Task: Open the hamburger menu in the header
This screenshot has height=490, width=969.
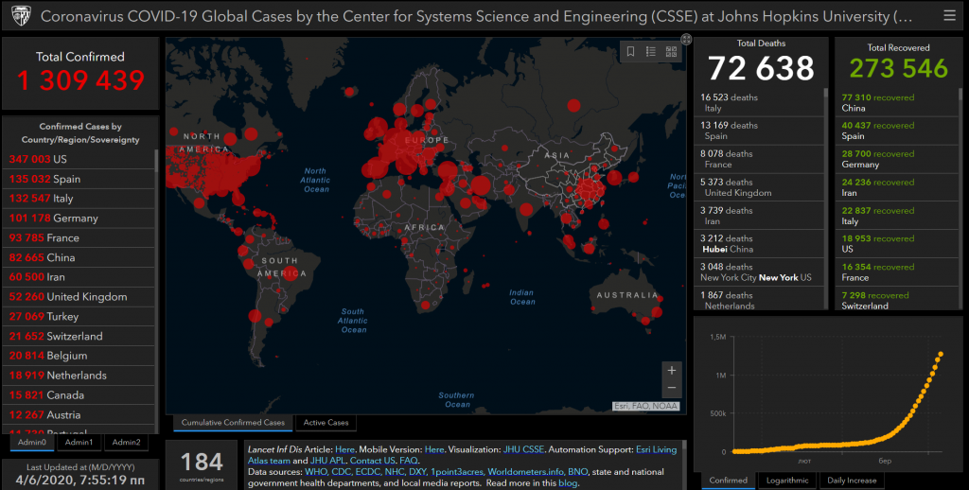Action: [x=949, y=16]
